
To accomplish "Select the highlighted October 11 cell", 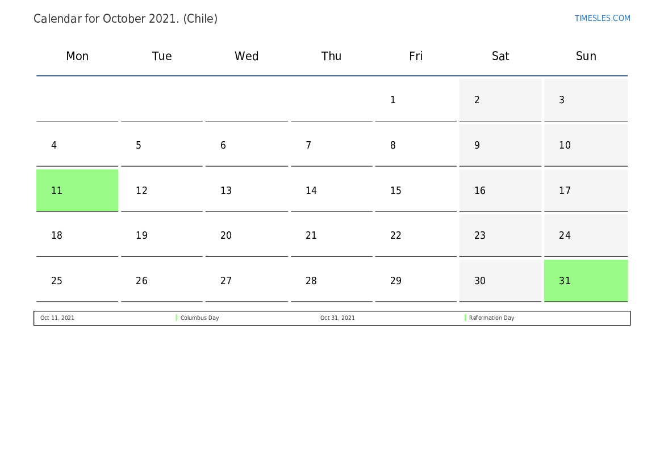I will click(x=77, y=191).
